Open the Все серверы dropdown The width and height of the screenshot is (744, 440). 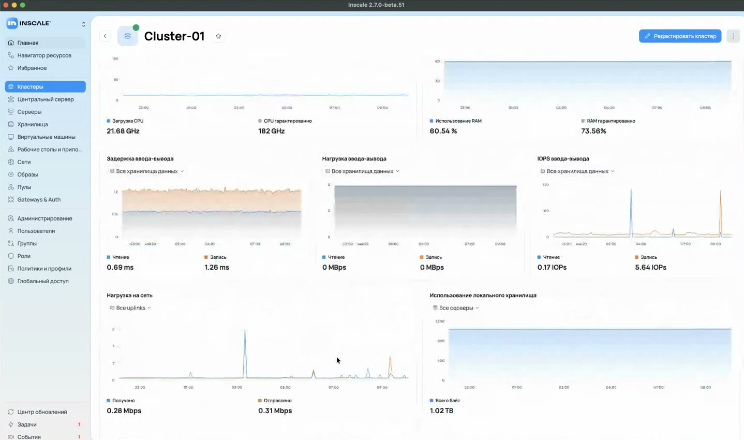click(455, 308)
